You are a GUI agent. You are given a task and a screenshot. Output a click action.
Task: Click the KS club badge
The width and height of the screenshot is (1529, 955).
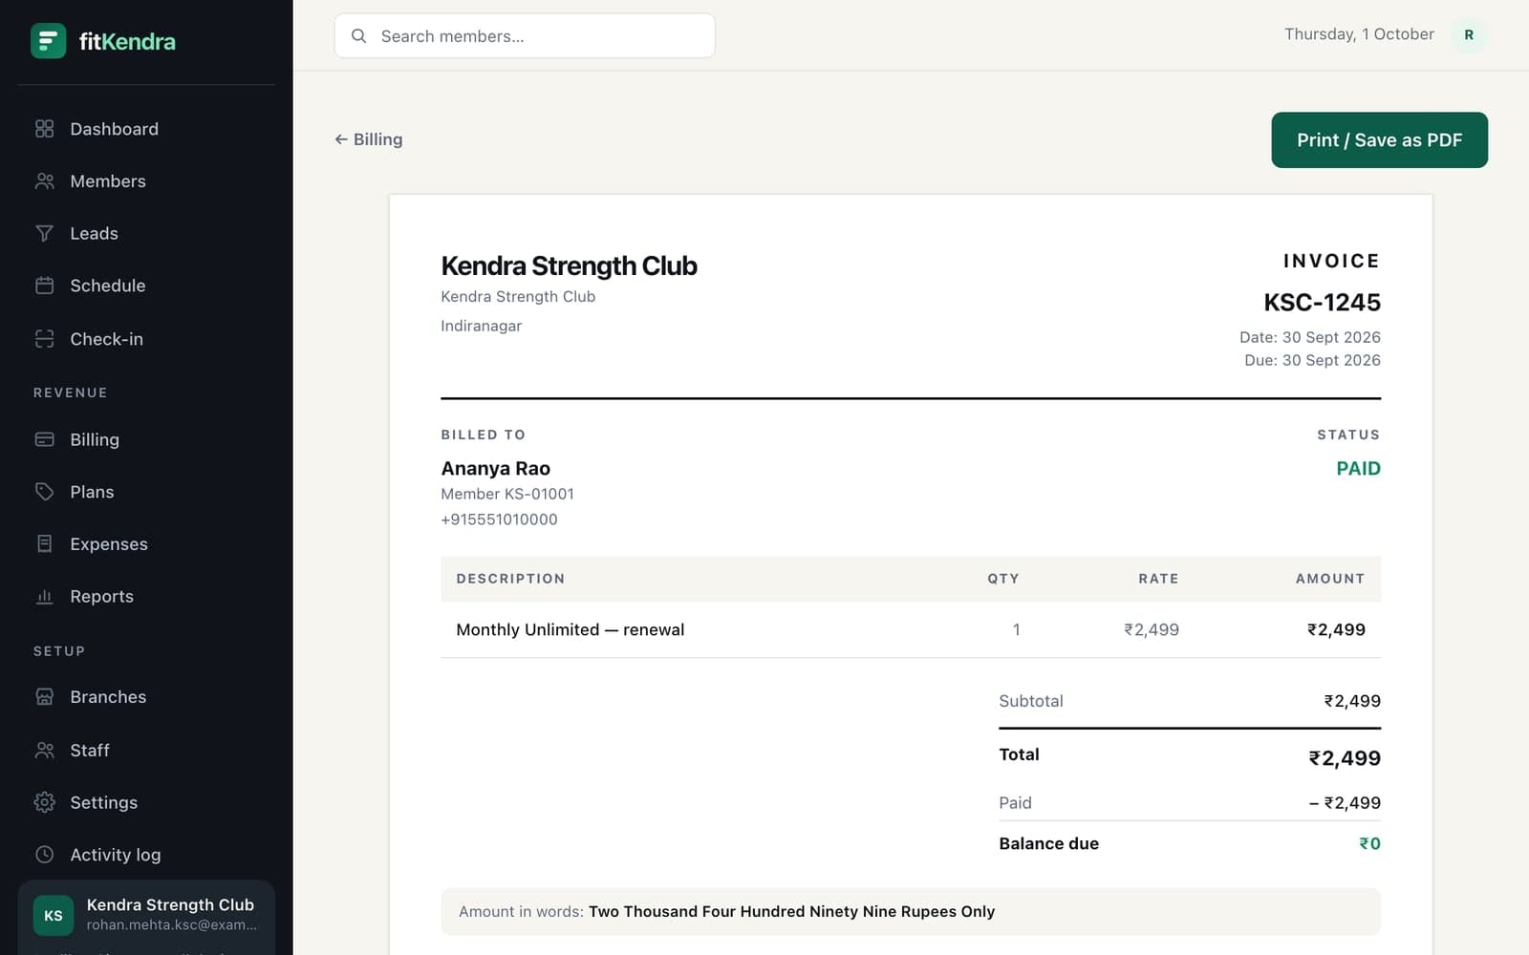[54, 915]
